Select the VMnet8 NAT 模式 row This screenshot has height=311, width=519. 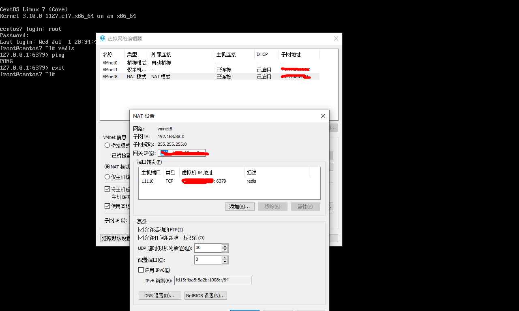pos(210,77)
